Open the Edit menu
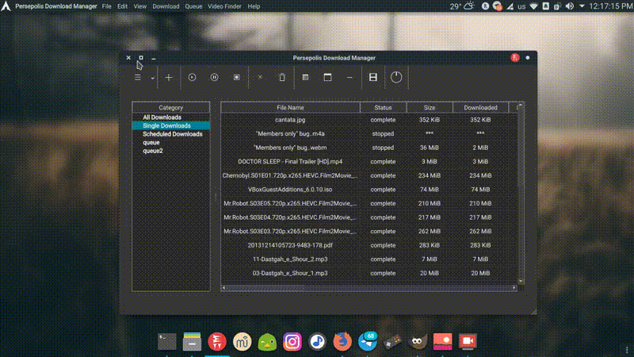Image resolution: width=634 pixels, height=357 pixels. [x=123, y=6]
